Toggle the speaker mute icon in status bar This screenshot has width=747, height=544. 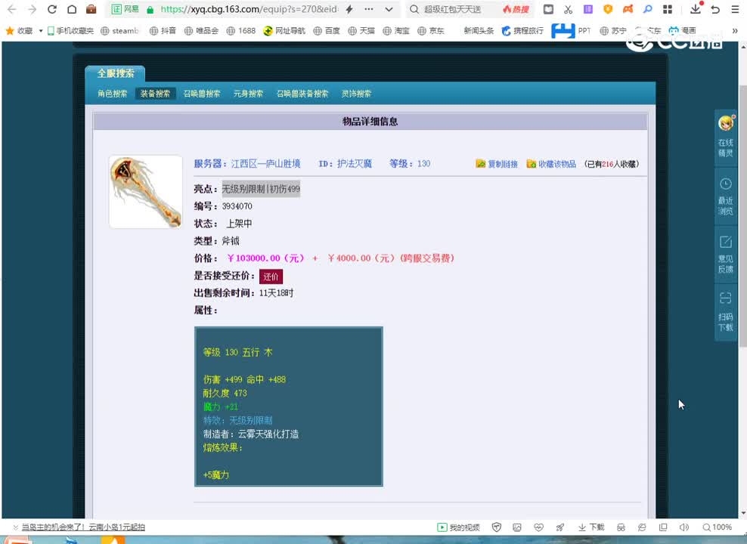(x=684, y=527)
